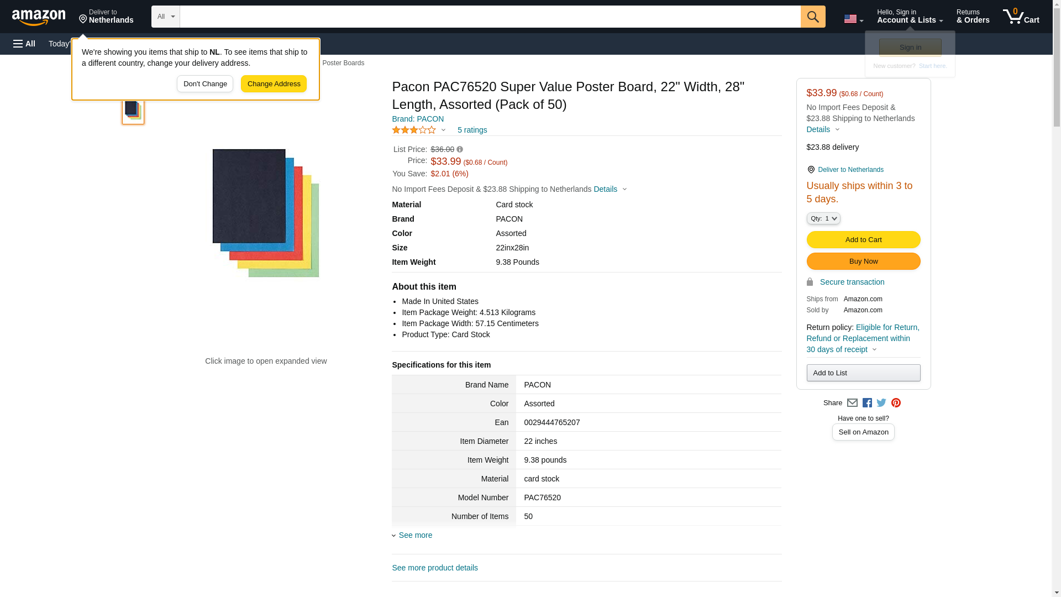Click Add to Cart button
Image resolution: width=1061 pixels, height=597 pixels.
(863, 240)
